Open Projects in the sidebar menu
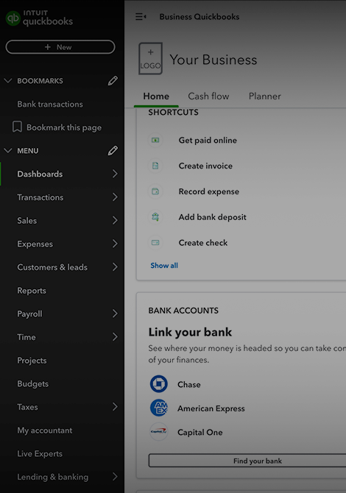346x493 pixels. coord(32,361)
